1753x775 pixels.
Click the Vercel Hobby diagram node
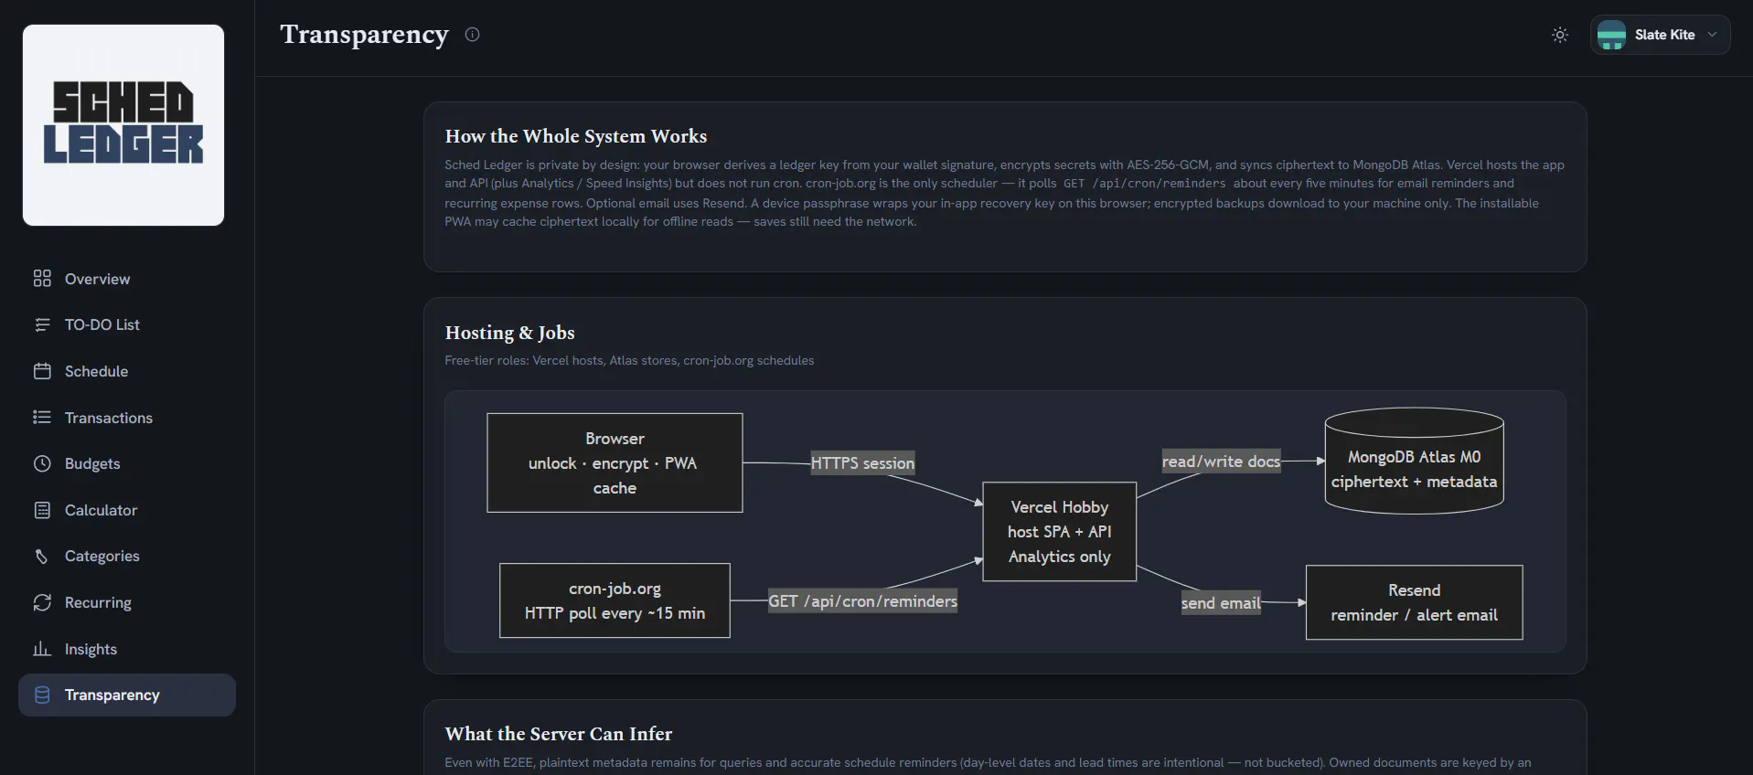tap(1059, 532)
